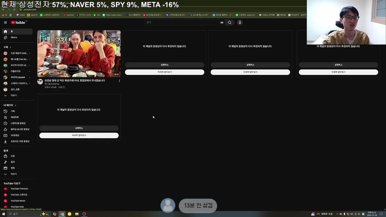Open 영화 under 탐색
The width and height of the screenshot is (386, 217).
pos(17,168)
